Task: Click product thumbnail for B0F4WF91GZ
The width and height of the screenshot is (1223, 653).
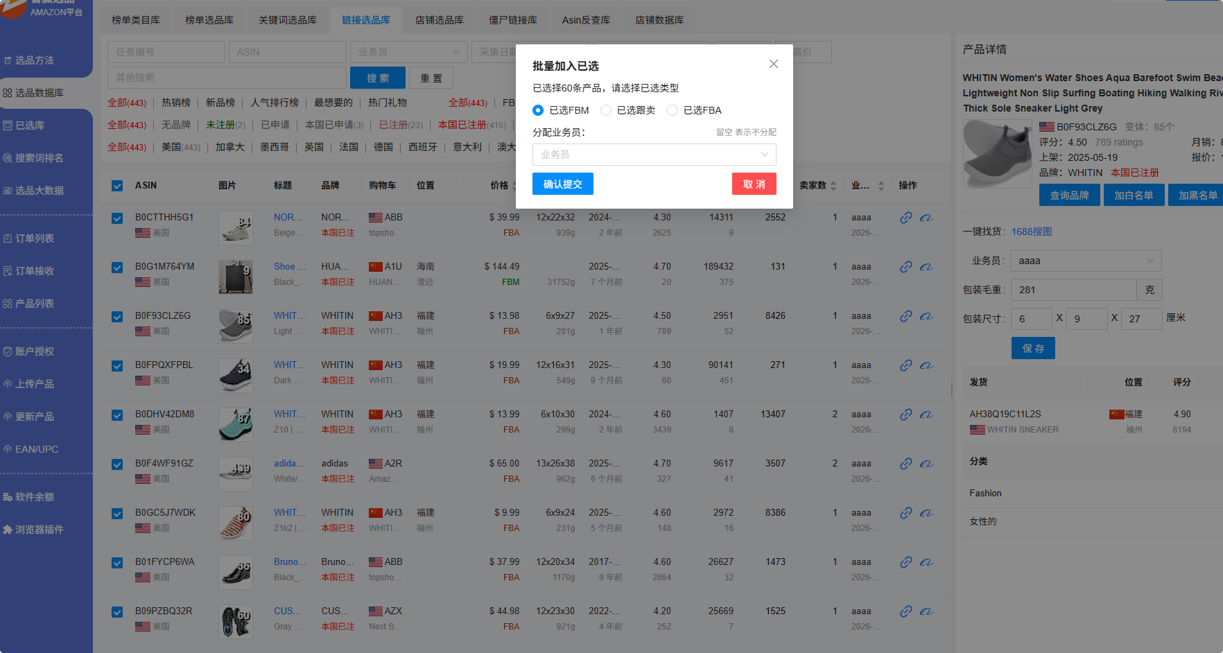Action: pyautogui.click(x=236, y=473)
